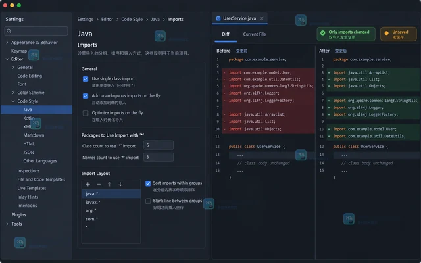
Task: Toggle Sort imports within groups checkbox
Action: (148, 183)
